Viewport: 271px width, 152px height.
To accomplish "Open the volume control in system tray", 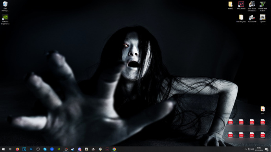I will pos(253,149).
